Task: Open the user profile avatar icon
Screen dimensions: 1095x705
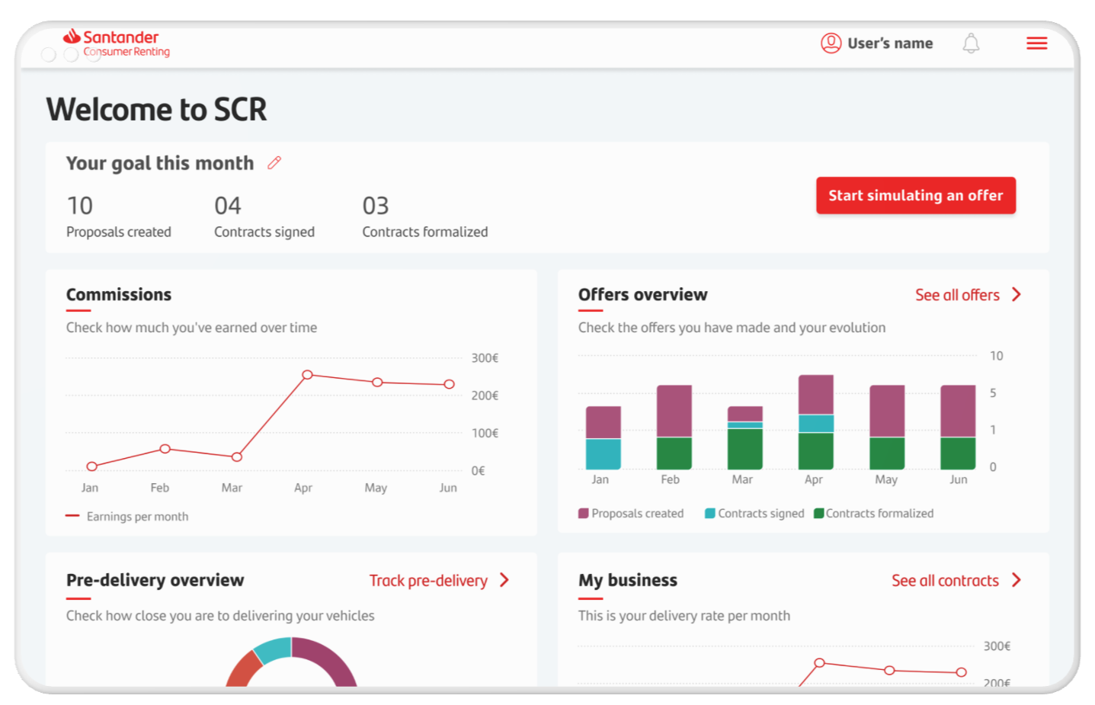Action: tap(831, 43)
